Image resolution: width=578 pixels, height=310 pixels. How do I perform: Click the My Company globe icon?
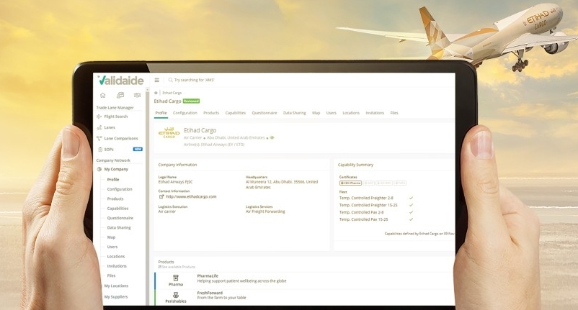point(99,169)
